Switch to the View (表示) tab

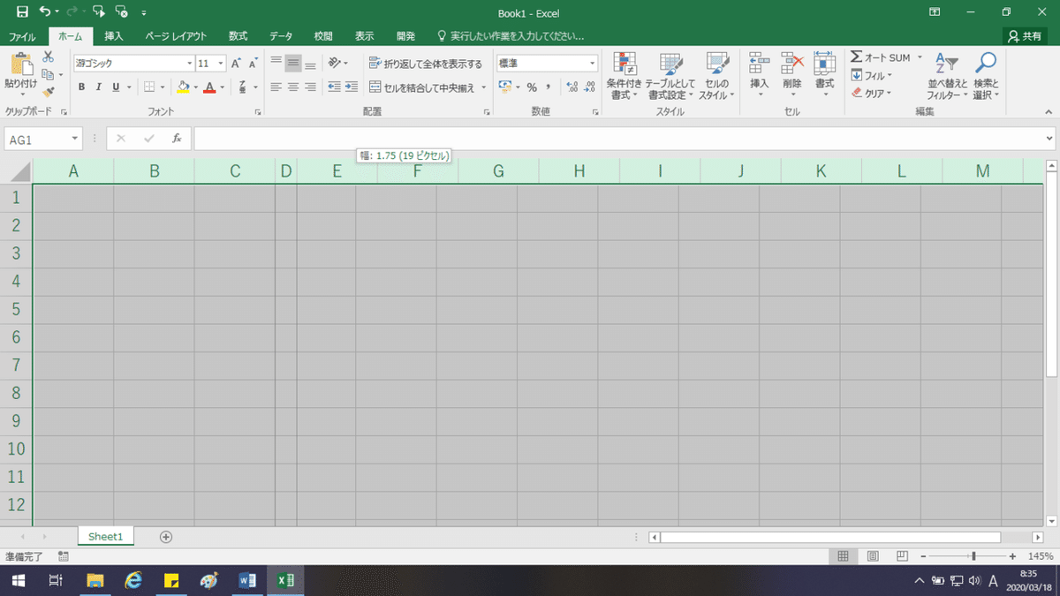click(365, 36)
